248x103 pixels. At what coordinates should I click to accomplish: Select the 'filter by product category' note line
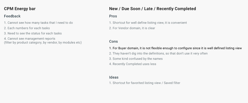[43, 43]
